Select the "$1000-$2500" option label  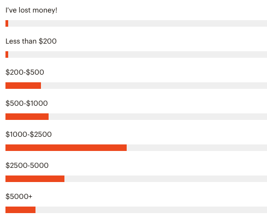(28, 135)
